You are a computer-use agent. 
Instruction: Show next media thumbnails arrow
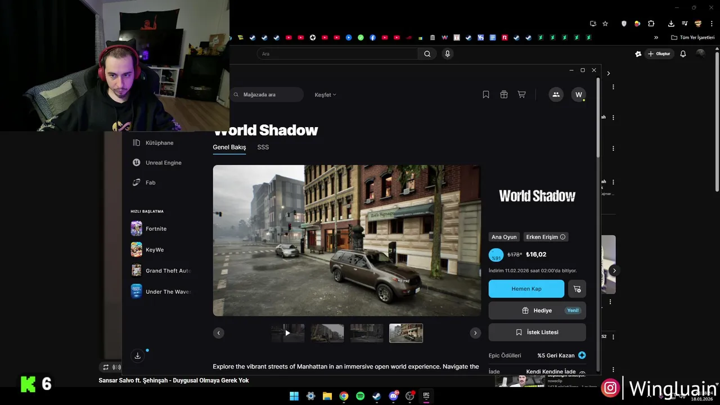point(475,333)
